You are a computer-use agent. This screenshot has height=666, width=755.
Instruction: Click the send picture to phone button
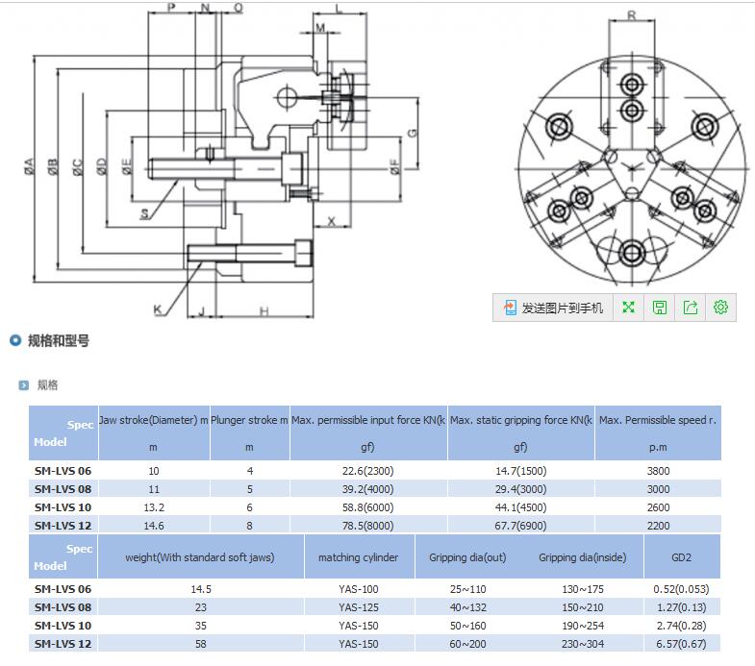point(553,308)
